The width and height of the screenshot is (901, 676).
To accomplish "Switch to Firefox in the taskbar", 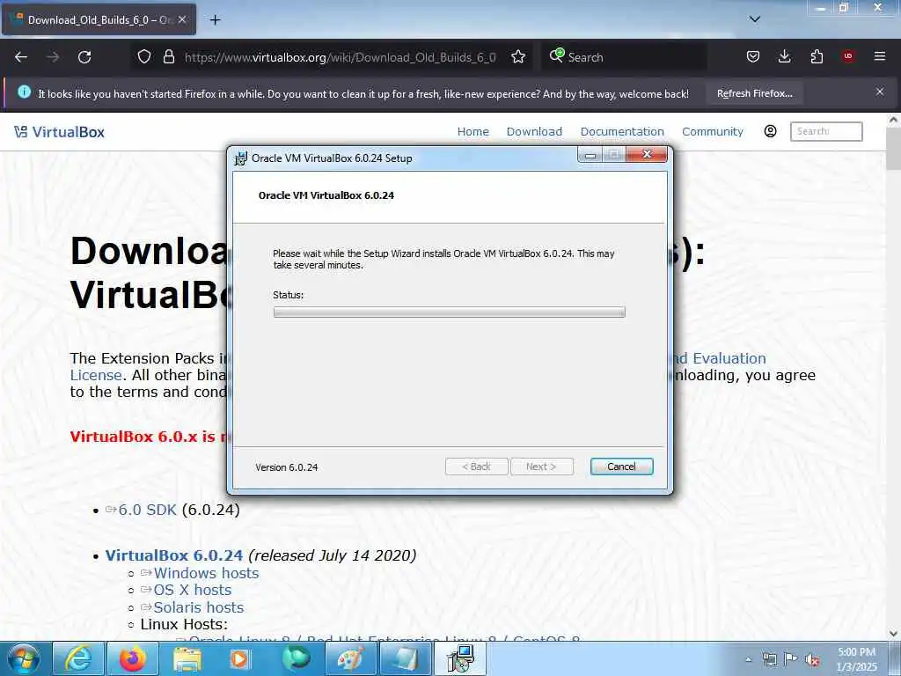I will (x=132, y=658).
